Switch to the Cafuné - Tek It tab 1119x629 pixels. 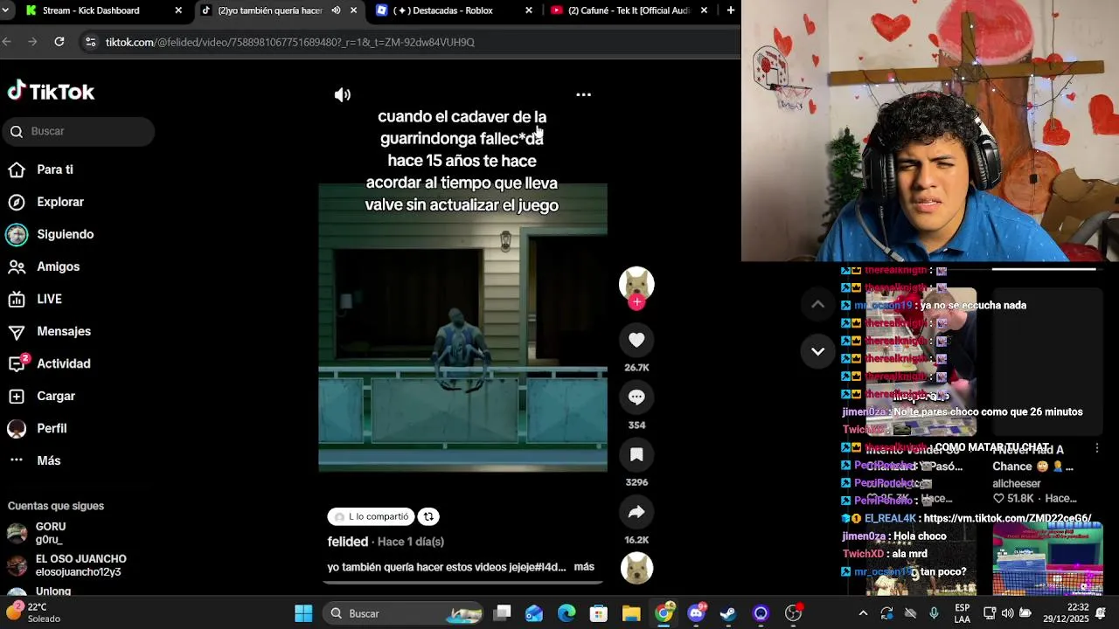click(x=629, y=10)
